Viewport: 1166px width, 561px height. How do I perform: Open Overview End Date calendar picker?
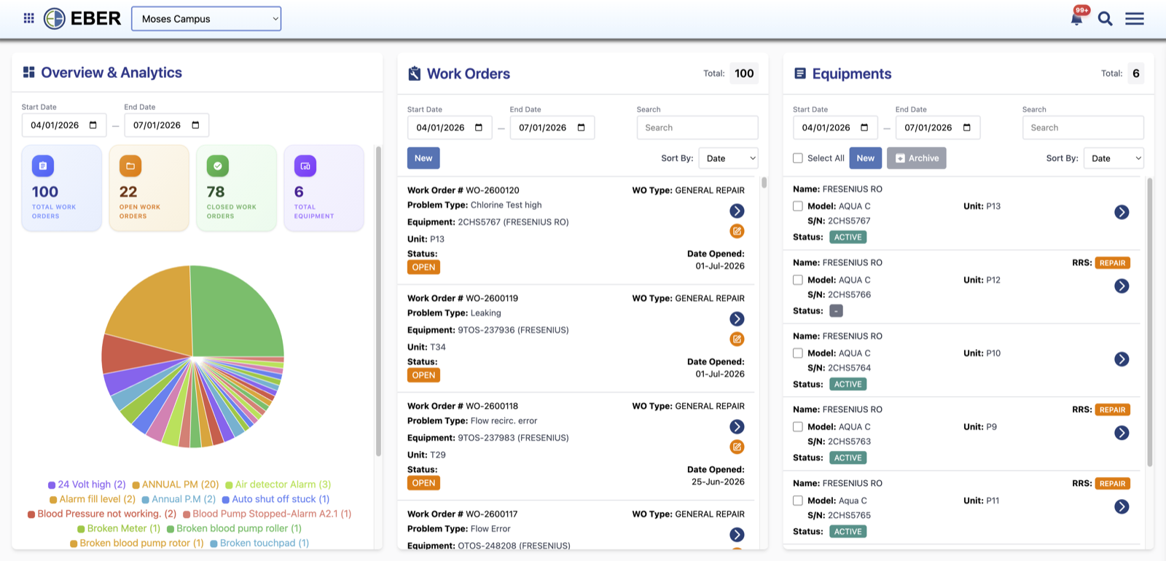[195, 125]
